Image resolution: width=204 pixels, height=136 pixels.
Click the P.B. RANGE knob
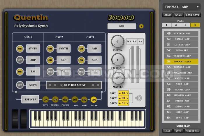coord(118,60)
